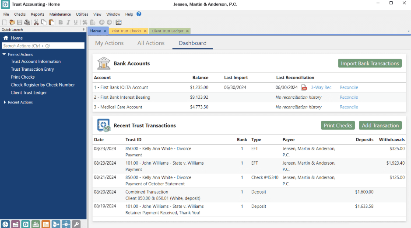Click the Print toolbar icon
The image size is (411, 228).
coord(27,22)
